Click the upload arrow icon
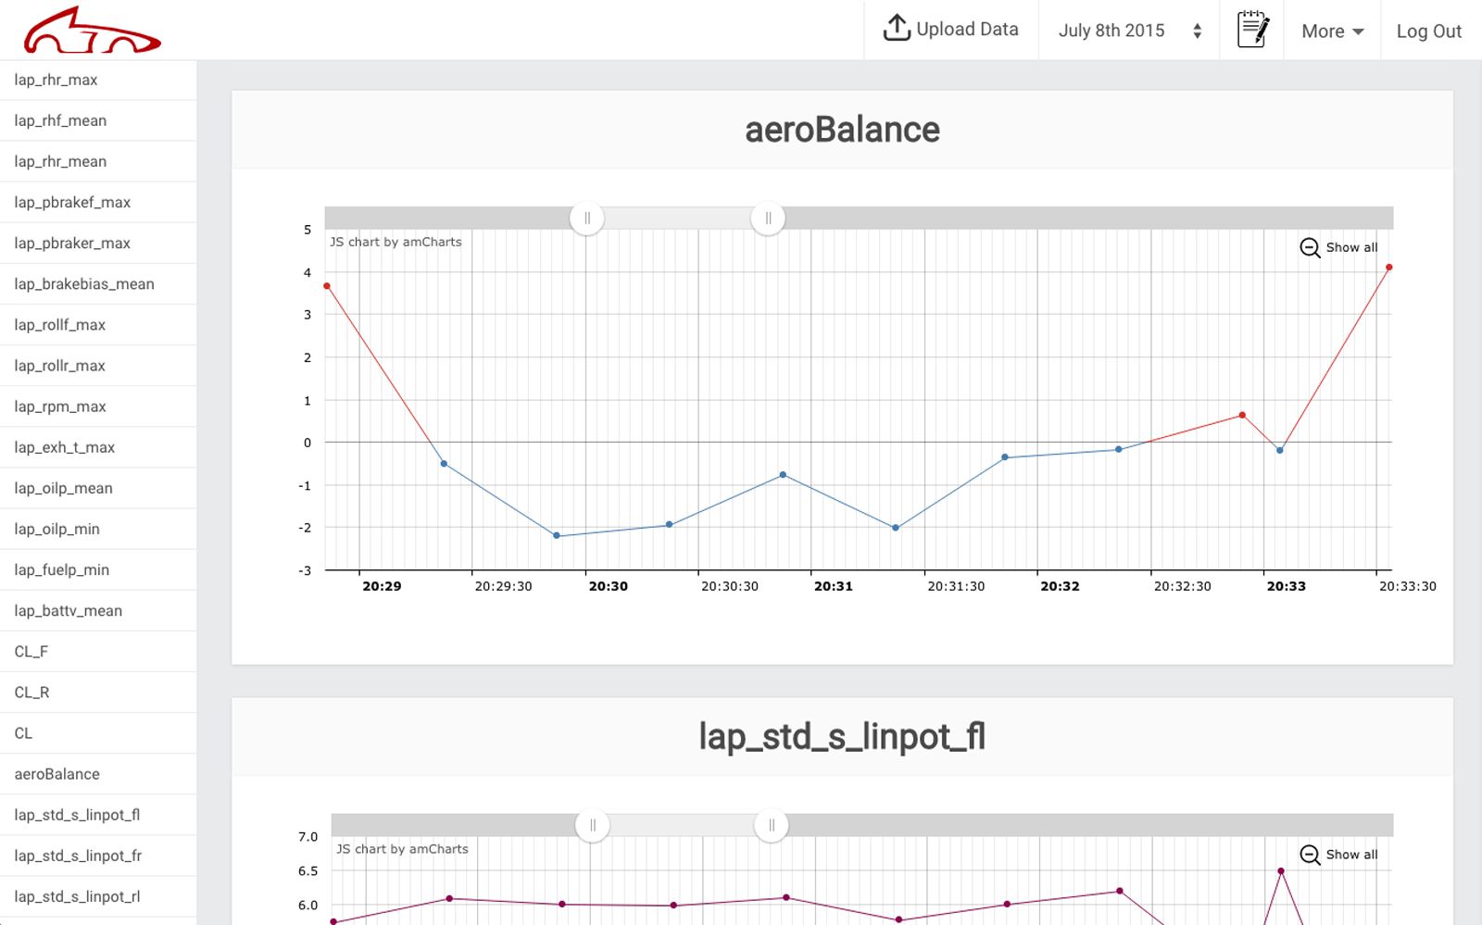Image resolution: width=1482 pixels, height=925 pixels. 896,28
